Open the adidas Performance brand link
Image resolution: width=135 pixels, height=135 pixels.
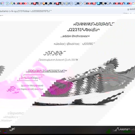[75, 36]
